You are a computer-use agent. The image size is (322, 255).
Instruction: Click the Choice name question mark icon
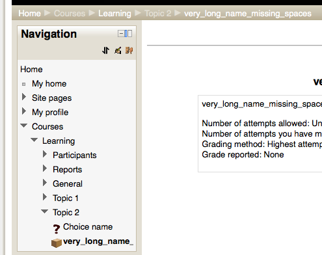[x=57, y=228]
